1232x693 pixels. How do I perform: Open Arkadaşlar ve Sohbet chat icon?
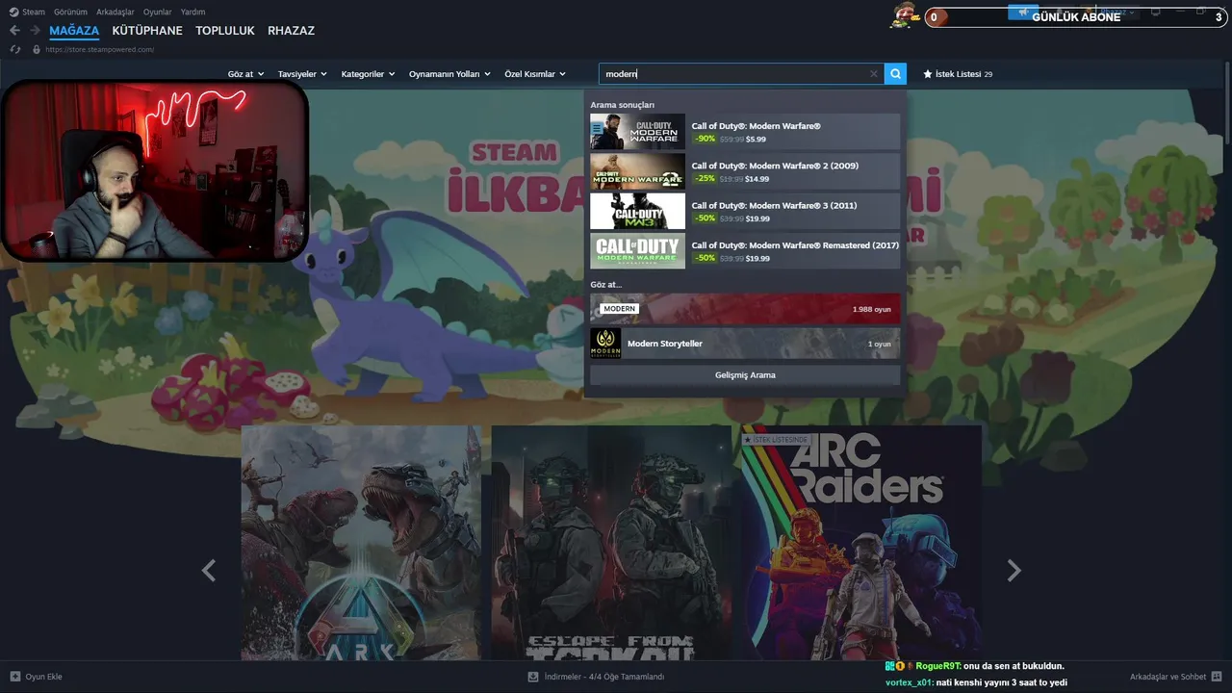click(1217, 677)
